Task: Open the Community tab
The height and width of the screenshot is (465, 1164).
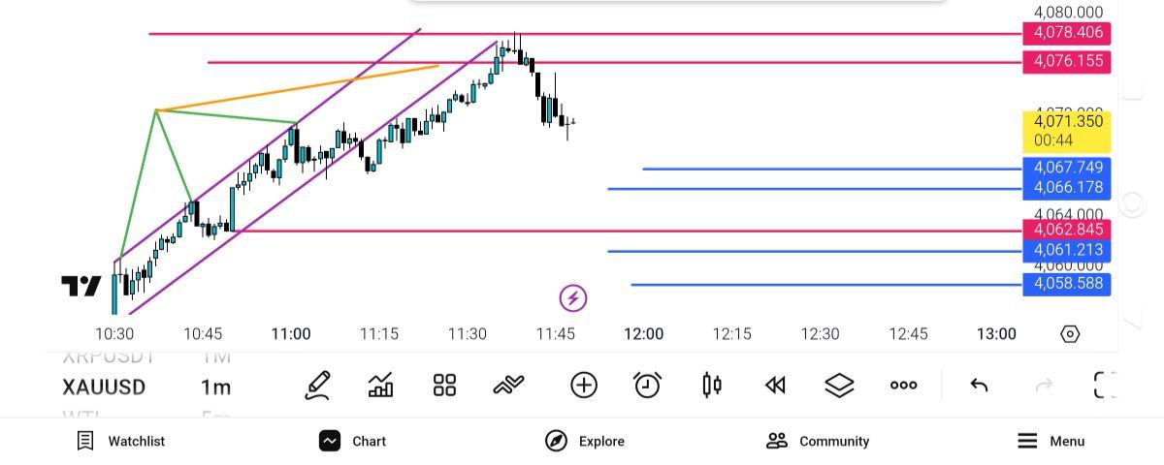Action: (x=818, y=441)
